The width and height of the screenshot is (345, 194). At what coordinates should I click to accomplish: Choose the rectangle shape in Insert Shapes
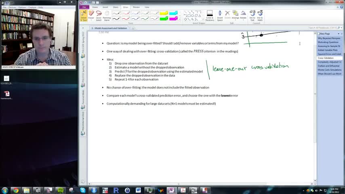189,16
